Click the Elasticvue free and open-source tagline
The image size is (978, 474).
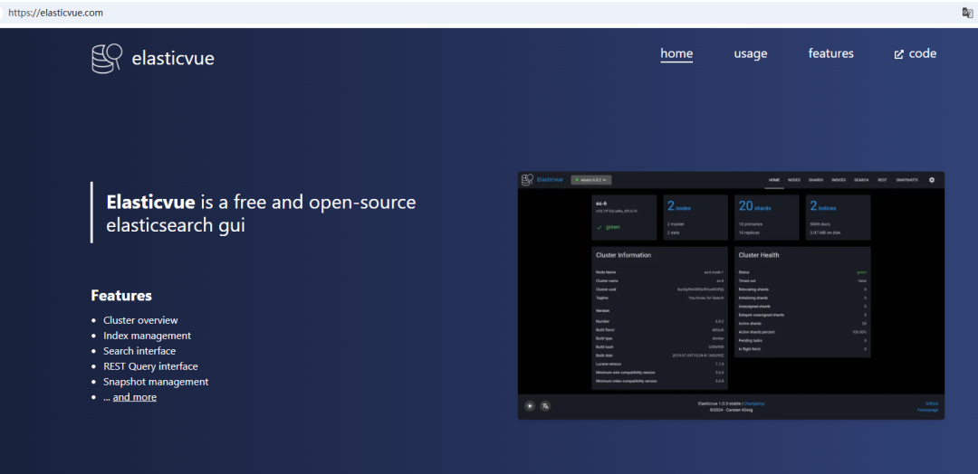(x=262, y=213)
